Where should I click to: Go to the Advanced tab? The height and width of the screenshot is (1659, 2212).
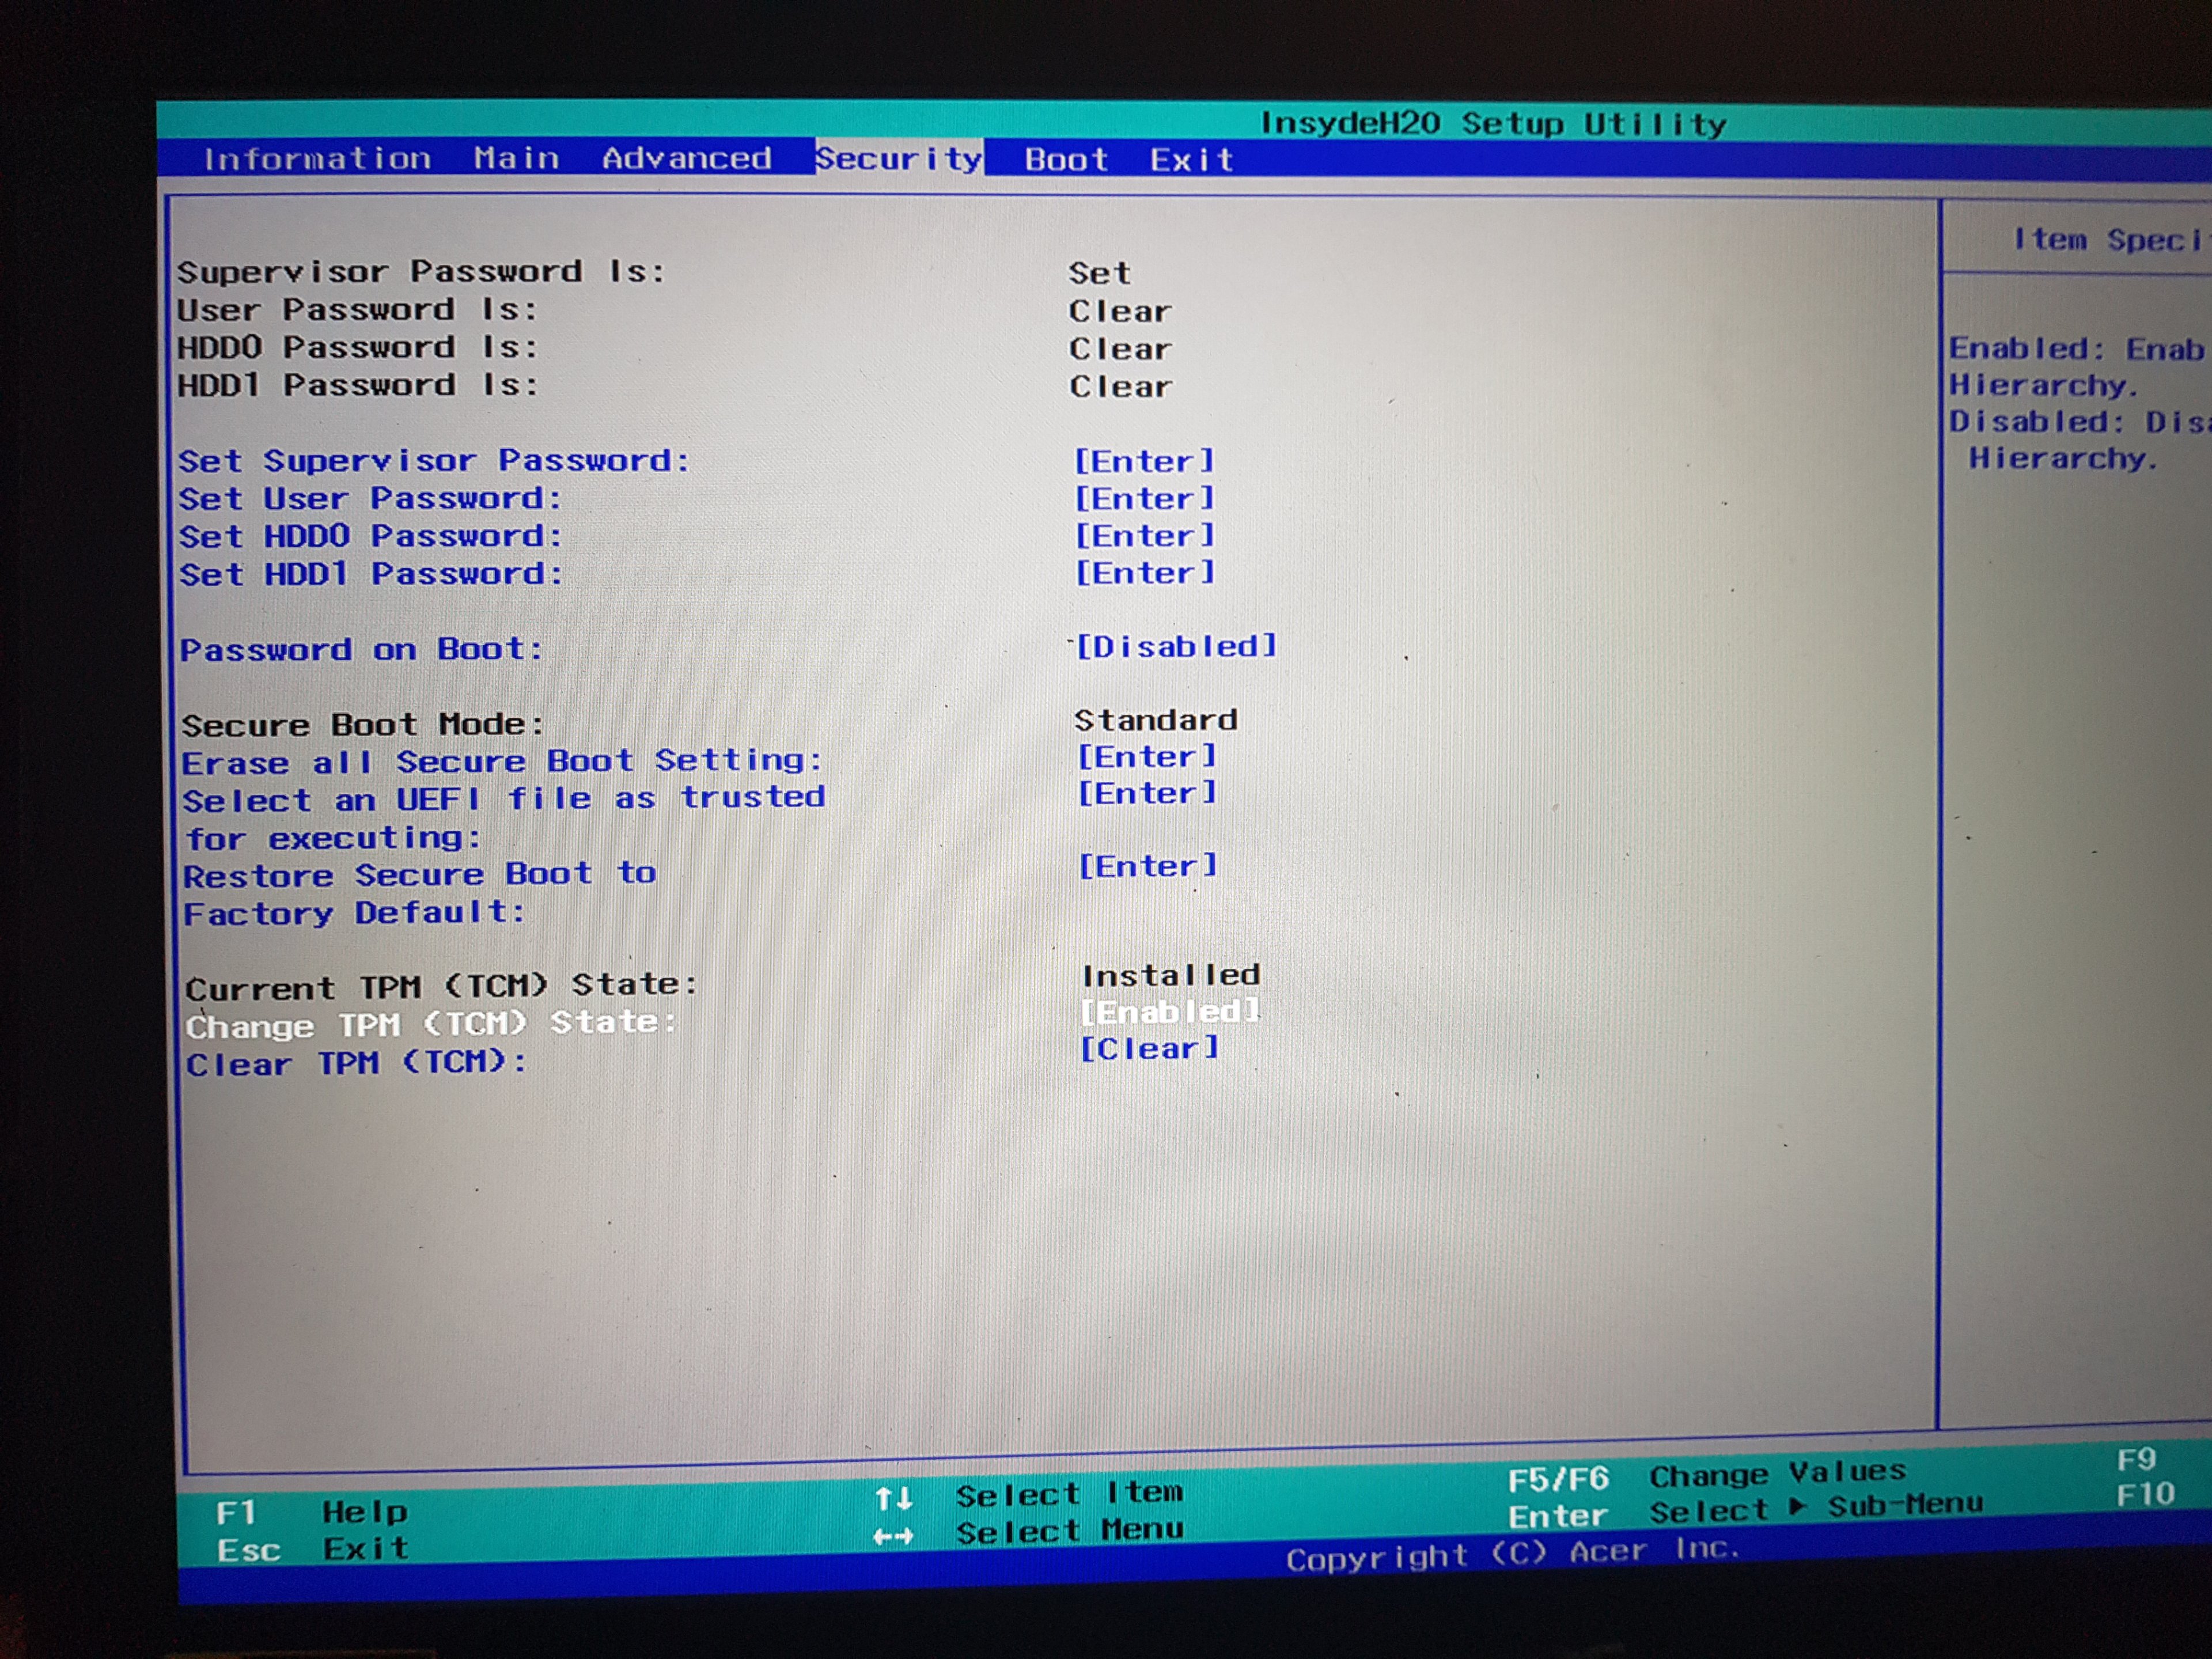click(x=686, y=158)
